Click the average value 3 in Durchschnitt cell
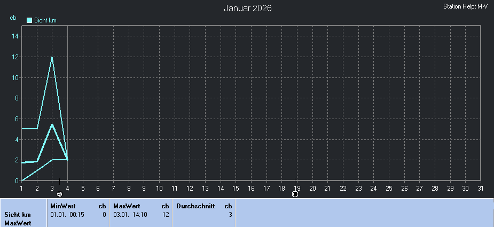 (x=230, y=214)
